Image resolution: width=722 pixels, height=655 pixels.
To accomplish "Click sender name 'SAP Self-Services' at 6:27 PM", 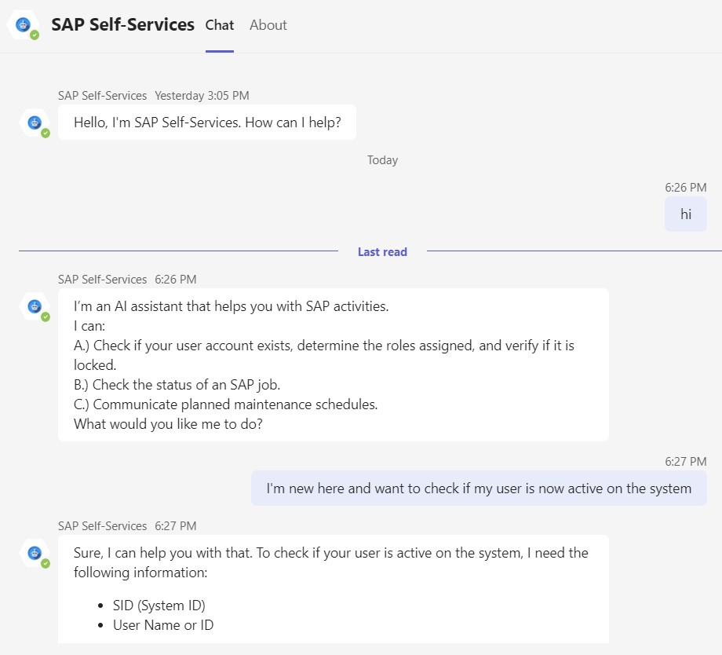I will point(102,526).
